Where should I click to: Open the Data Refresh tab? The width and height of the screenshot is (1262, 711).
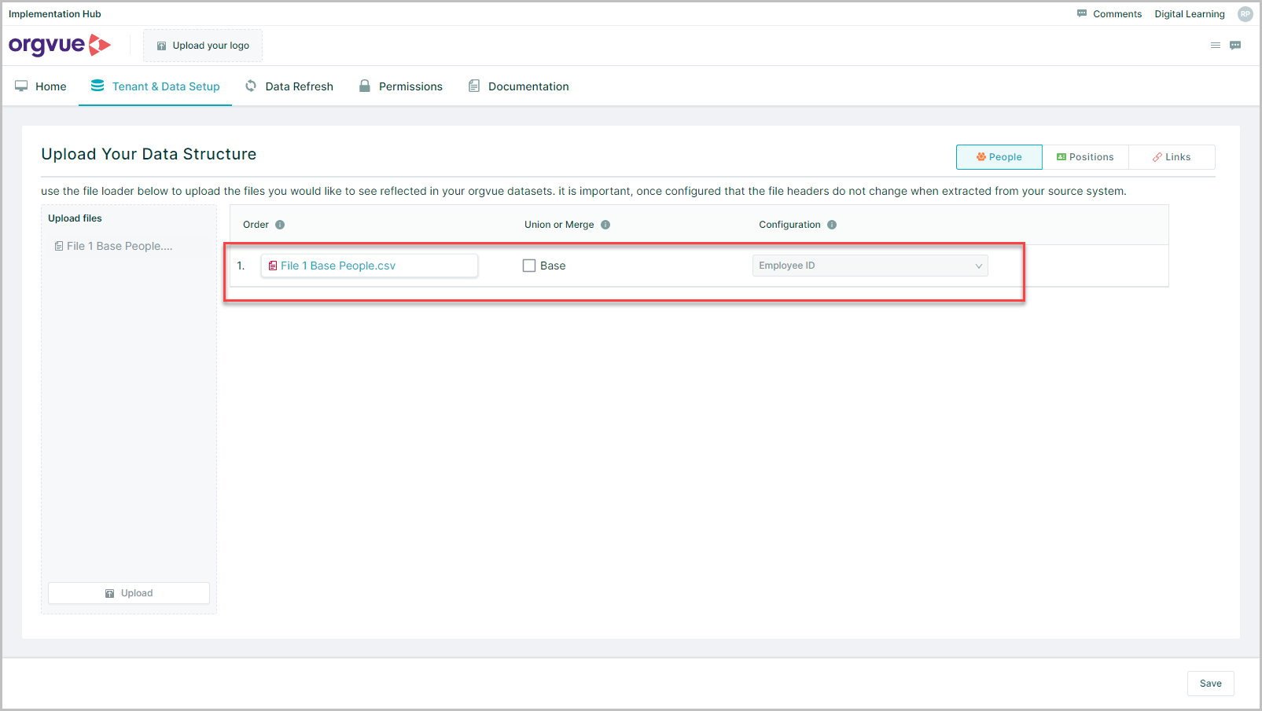(289, 86)
